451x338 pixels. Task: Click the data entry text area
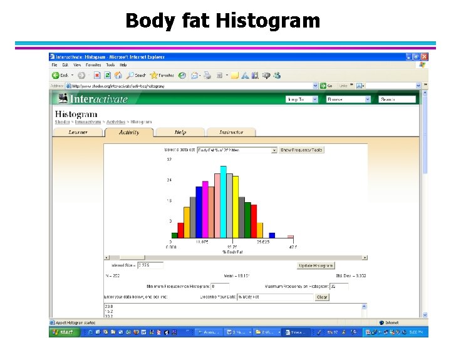(x=232, y=310)
